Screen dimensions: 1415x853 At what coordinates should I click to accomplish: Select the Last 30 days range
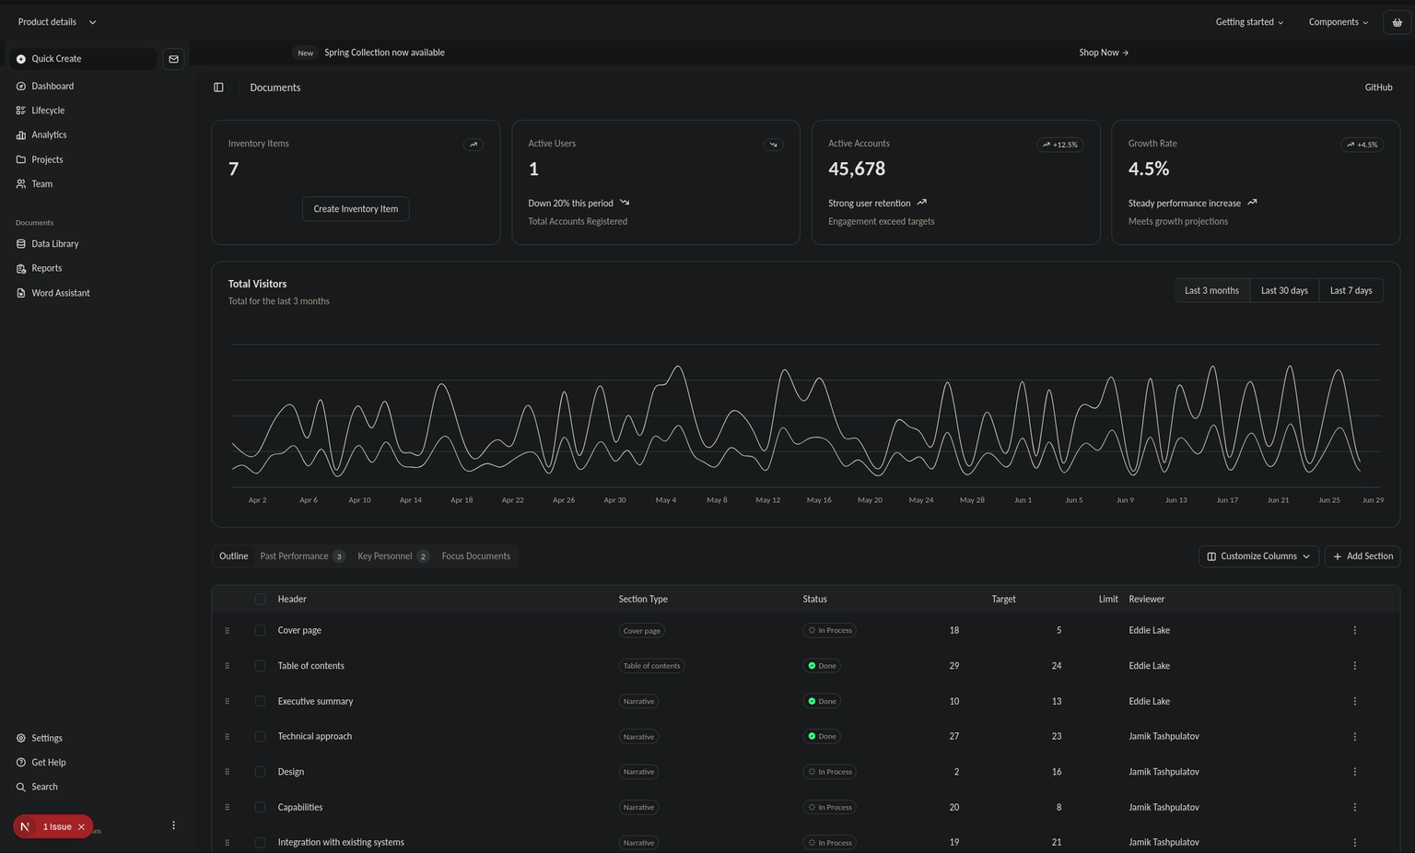1283,290
